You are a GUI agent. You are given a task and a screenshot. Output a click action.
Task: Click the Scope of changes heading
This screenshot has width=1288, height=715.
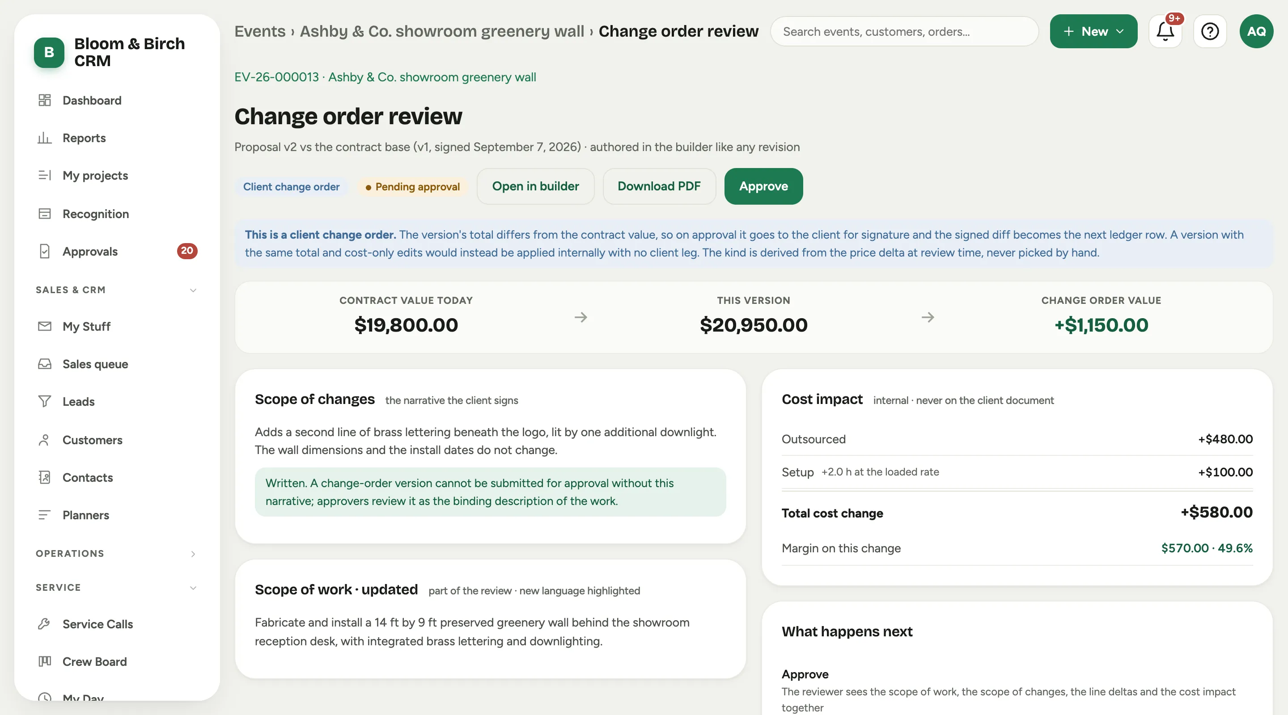[x=314, y=399]
